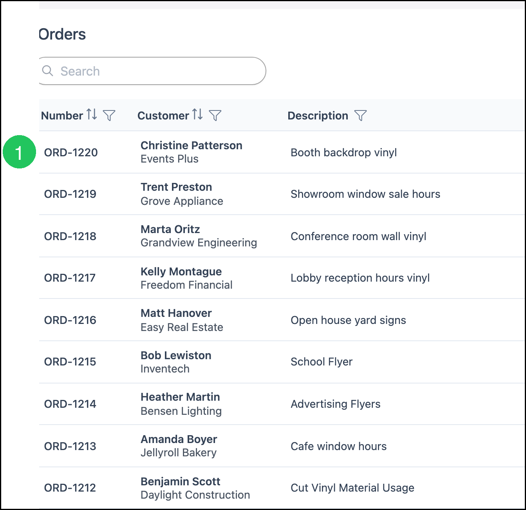The width and height of the screenshot is (526, 510).
Task: Open order ORD-1220
Action: click(x=71, y=152)
